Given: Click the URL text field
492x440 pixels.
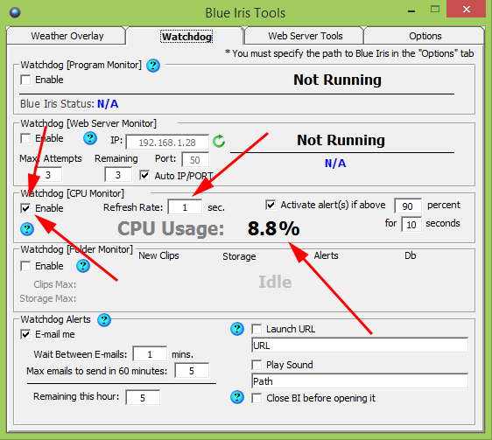Looking at the screenshot, I should tap(360, 346).
